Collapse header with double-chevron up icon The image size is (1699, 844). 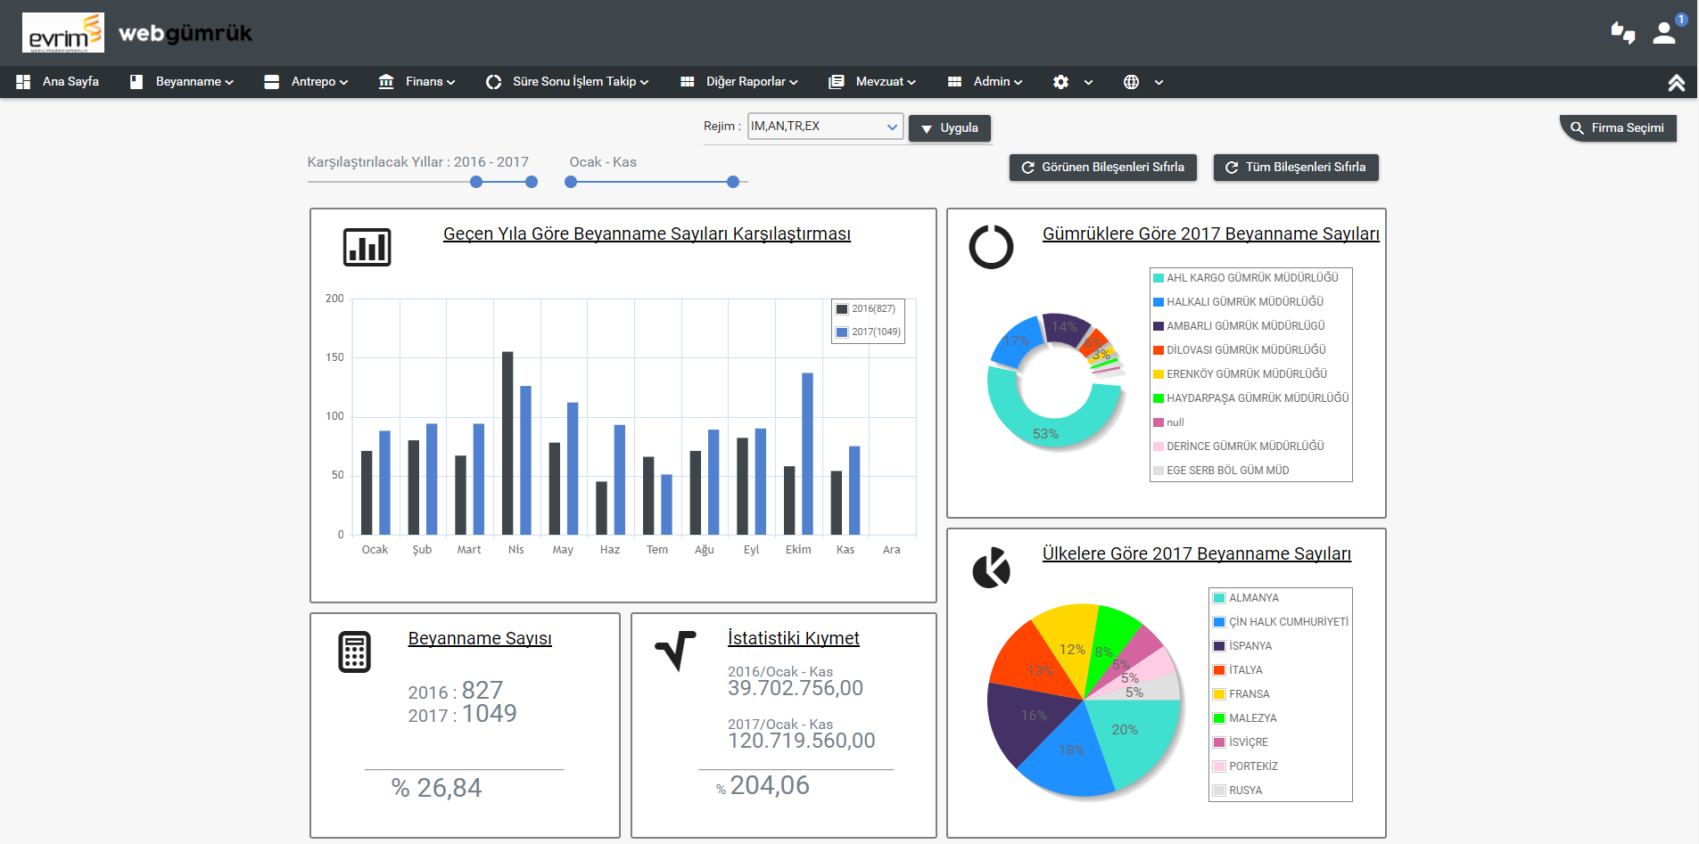click(x=1677, y=83)
